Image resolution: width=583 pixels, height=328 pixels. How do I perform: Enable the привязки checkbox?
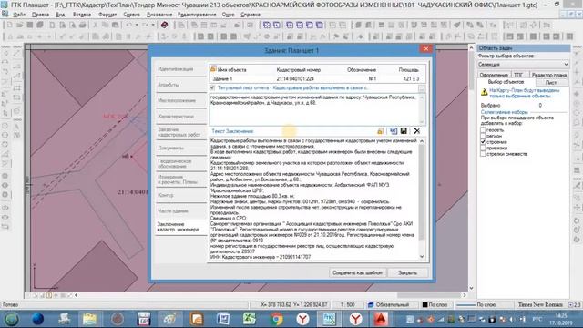[x=483, y=148]
